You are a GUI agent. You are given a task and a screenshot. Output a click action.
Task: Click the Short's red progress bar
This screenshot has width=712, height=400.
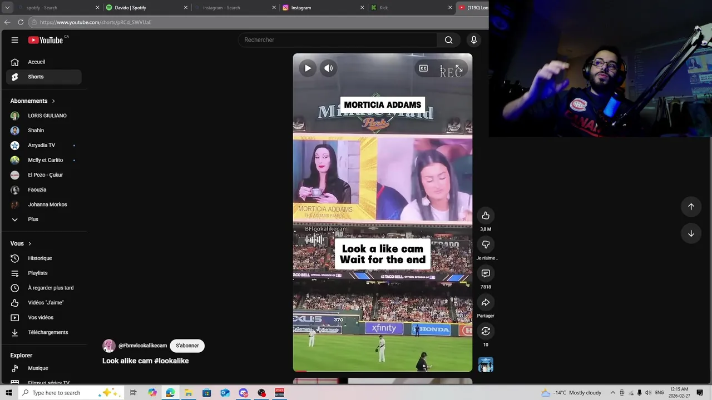tap(300, 371)
